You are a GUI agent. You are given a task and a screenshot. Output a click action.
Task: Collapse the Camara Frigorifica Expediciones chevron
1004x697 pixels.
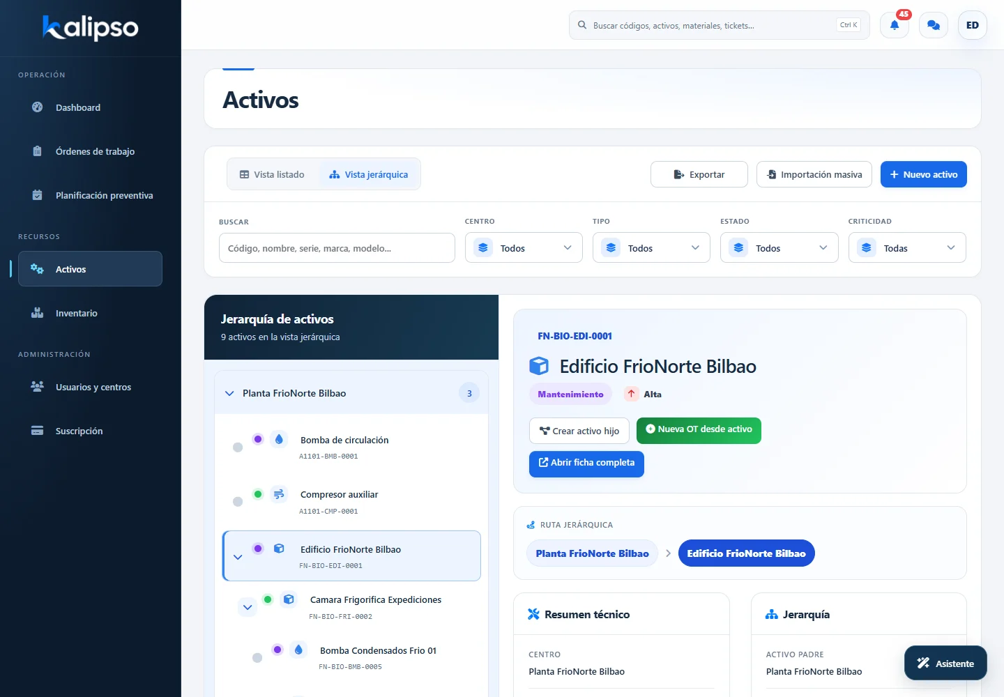click(248, 607)
